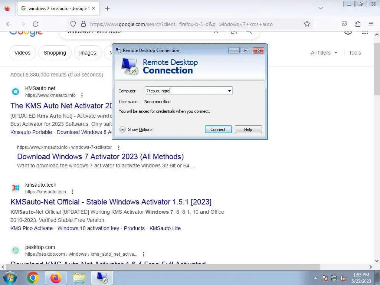Open the Products sitelink
Image resolution: width=380 pixels, height=285 pixels.
pyautogui.click(x=134, y=228)
